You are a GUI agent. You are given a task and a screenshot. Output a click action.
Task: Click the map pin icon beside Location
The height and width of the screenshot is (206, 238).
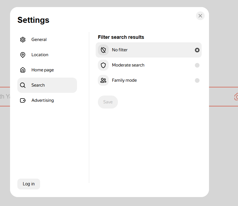point(23,55)
